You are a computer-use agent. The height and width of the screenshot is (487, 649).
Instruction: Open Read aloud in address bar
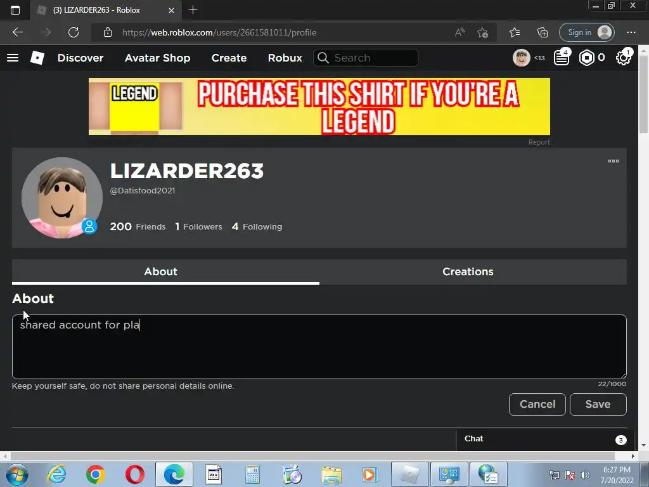[x=459, y=32]
